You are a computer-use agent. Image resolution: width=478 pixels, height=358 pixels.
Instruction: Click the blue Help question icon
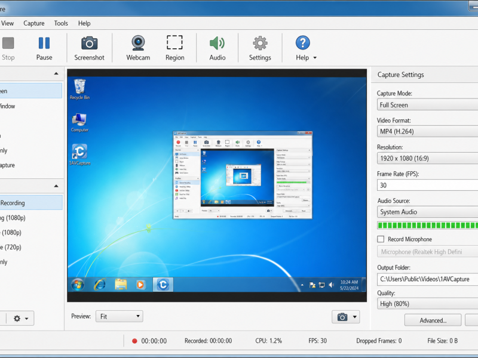coord(303,43)
